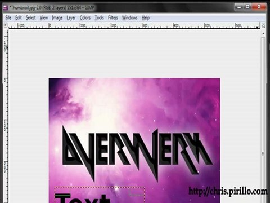Open the File menu
The width and height of the screenshot is (270, 203).
[8, 18]
